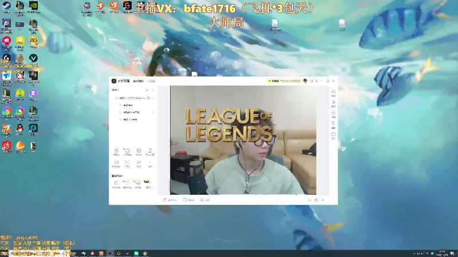This screenshot has width=458, height=257.
Task: Open the Steam desktop shortcut
Action: click(x=6, y=6)
